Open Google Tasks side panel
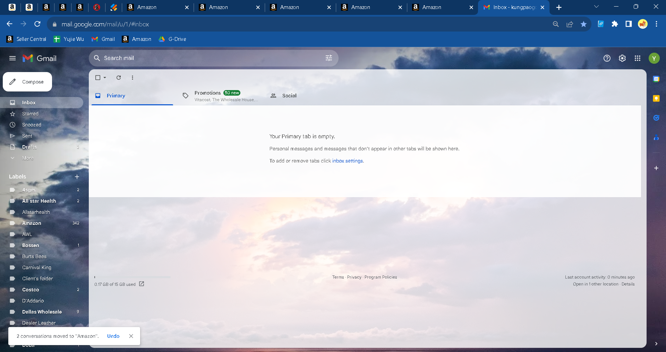This screenshot has height=352, width=666. coord(656,118)
